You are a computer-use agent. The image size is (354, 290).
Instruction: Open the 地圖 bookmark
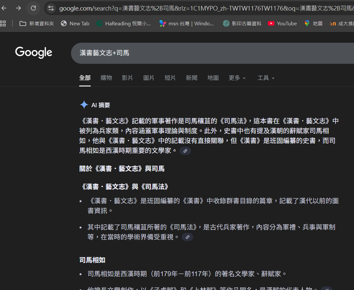(314, 24)
